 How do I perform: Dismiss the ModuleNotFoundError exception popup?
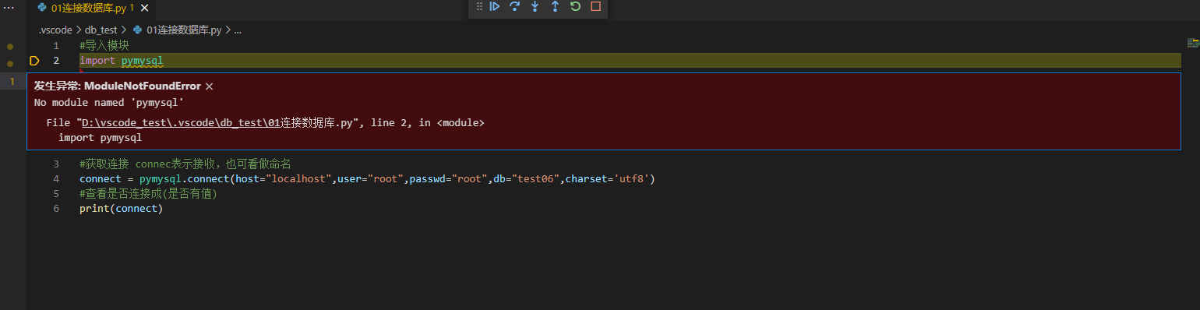(x=209, y=86)
